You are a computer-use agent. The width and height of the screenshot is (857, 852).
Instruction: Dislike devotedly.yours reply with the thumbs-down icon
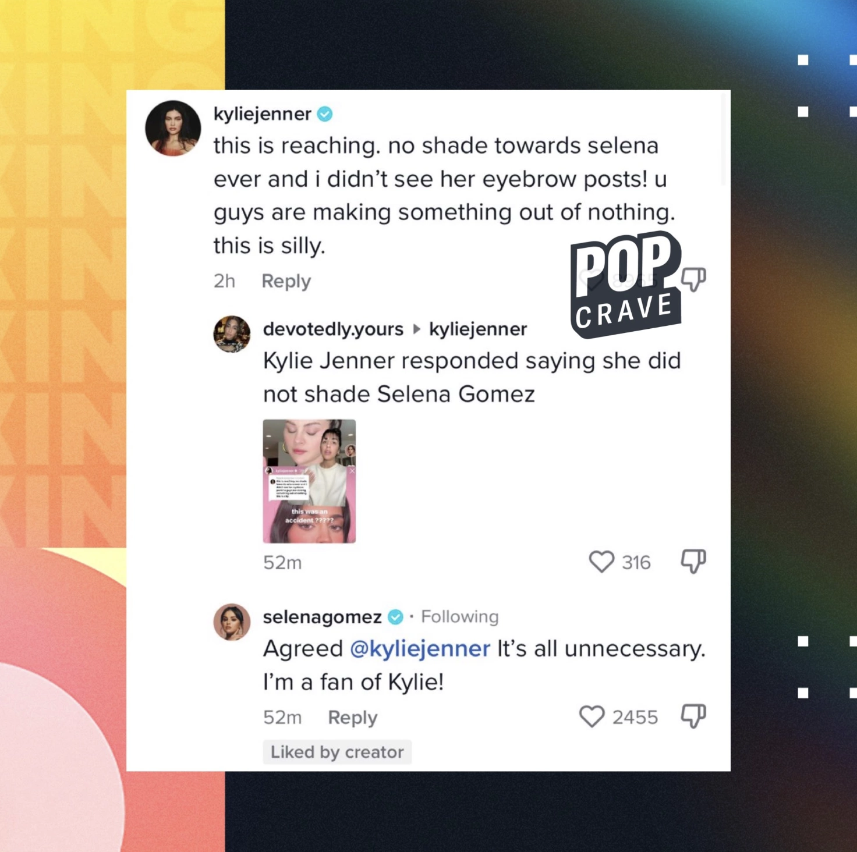pyautogui.click(x=693, y=562)
